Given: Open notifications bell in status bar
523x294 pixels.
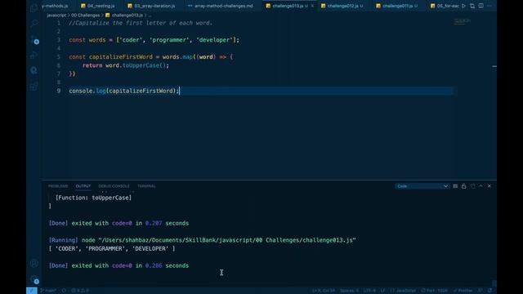Looking at the screenshot, I should point(489,291).
